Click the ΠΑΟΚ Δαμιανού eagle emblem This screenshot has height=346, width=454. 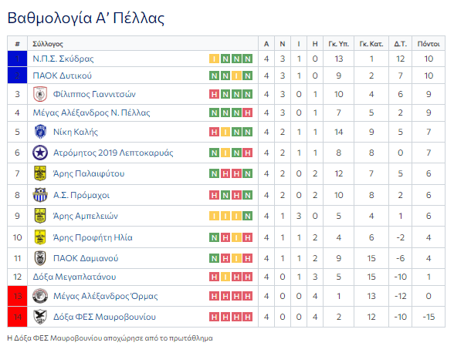tap(40, 258)
